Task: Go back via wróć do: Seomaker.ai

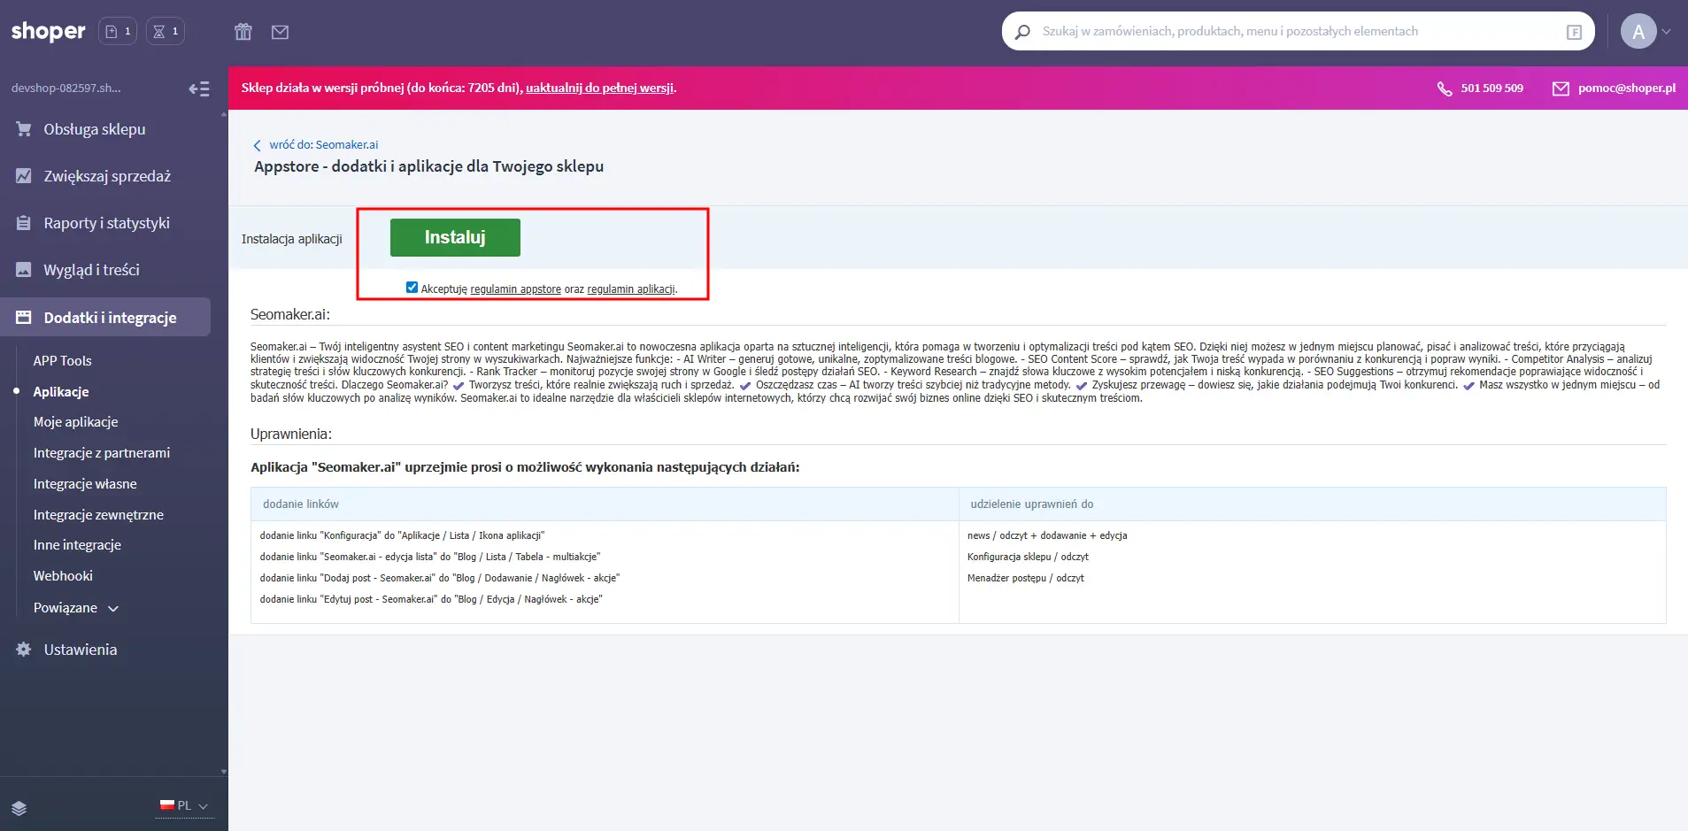Action: click(324, 145)
